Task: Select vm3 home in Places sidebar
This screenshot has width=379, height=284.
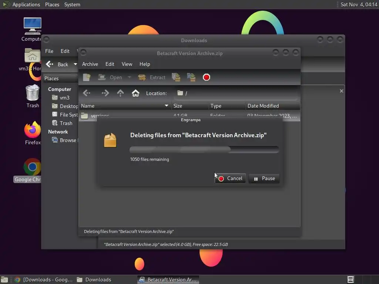Action: 62,98
